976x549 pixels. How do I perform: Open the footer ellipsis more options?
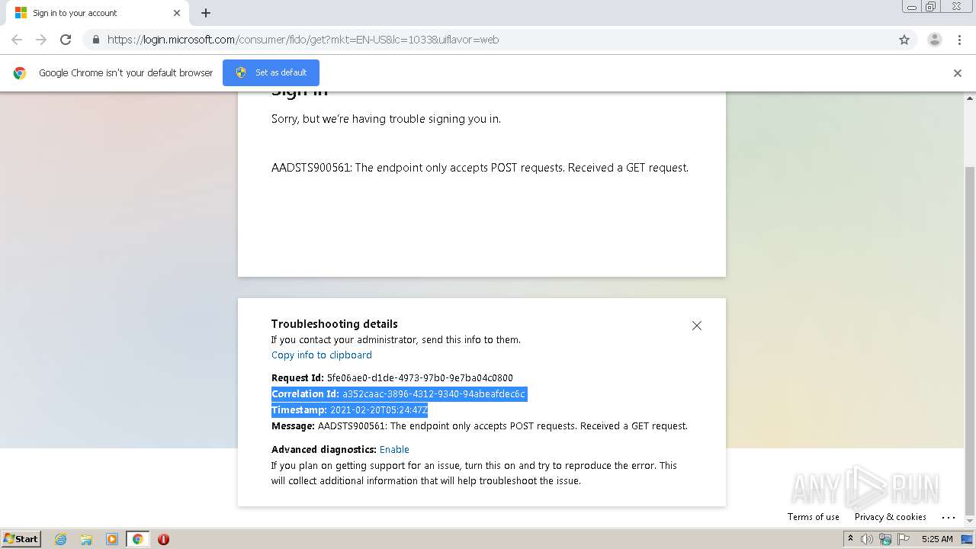[949, 517]
